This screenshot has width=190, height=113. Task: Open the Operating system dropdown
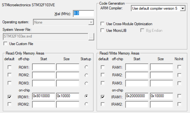[x=63, y=22]
